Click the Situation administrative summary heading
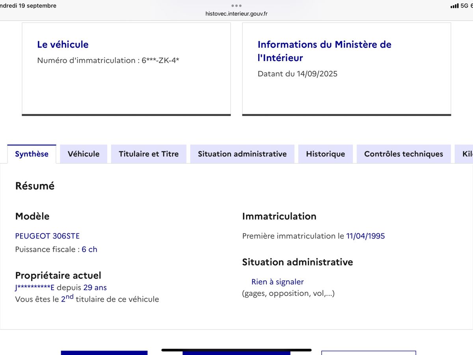Viewport: 473px width, 355px height. [x=298, y=262]
